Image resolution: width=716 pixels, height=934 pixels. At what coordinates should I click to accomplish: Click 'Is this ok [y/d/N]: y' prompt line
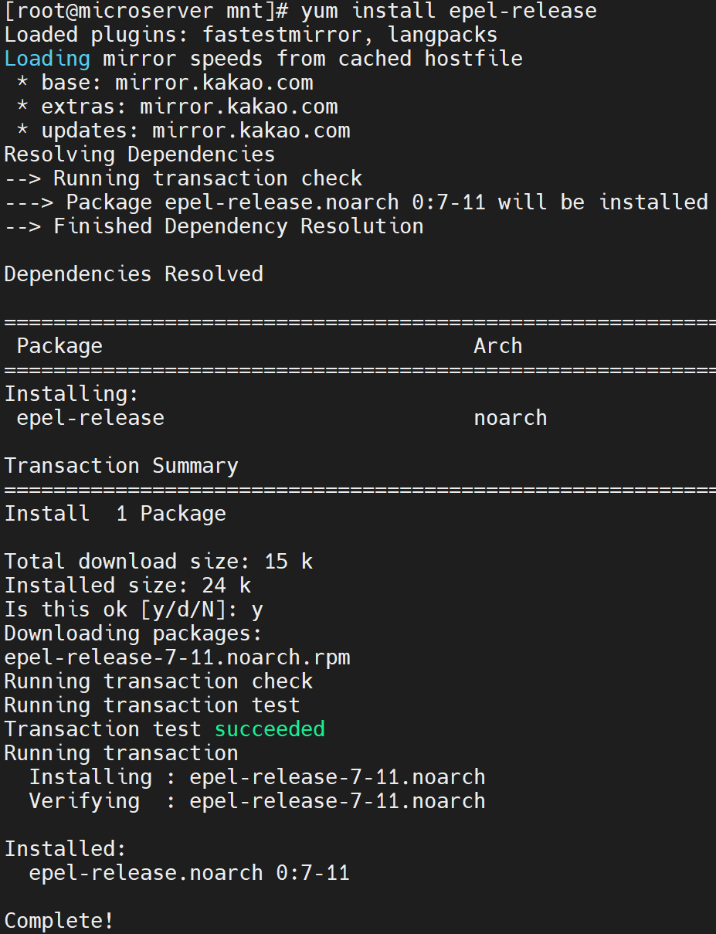(x=134, y=610)
